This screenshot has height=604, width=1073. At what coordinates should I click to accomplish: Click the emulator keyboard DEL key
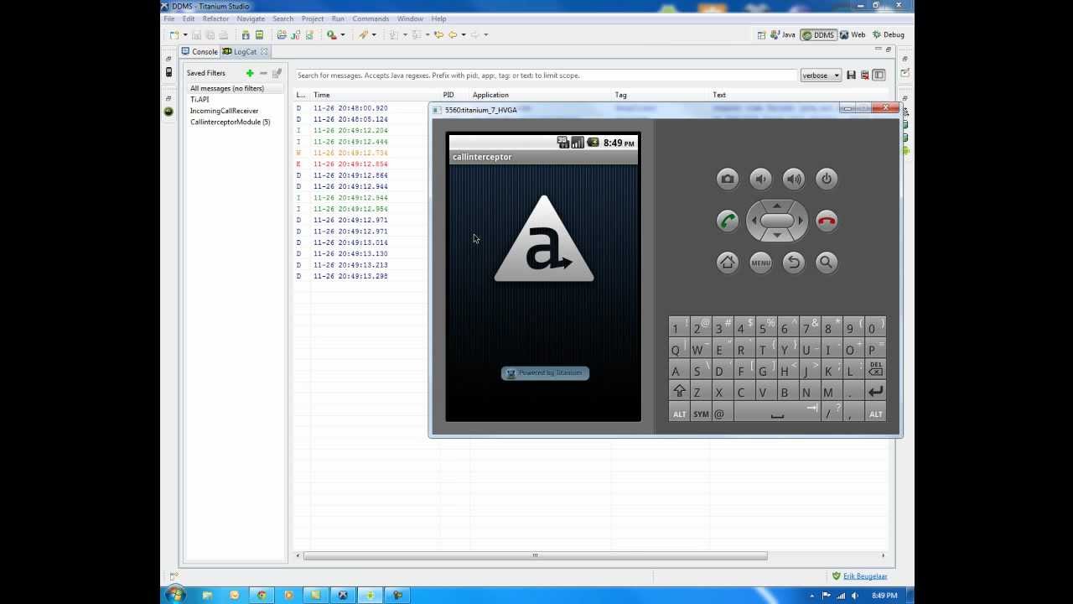coord(876,369)
